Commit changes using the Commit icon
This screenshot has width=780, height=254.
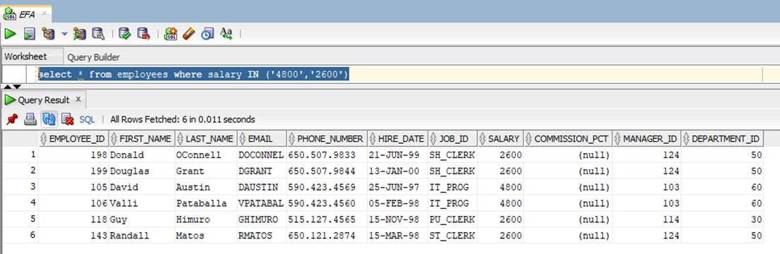[x=124, y=34]
